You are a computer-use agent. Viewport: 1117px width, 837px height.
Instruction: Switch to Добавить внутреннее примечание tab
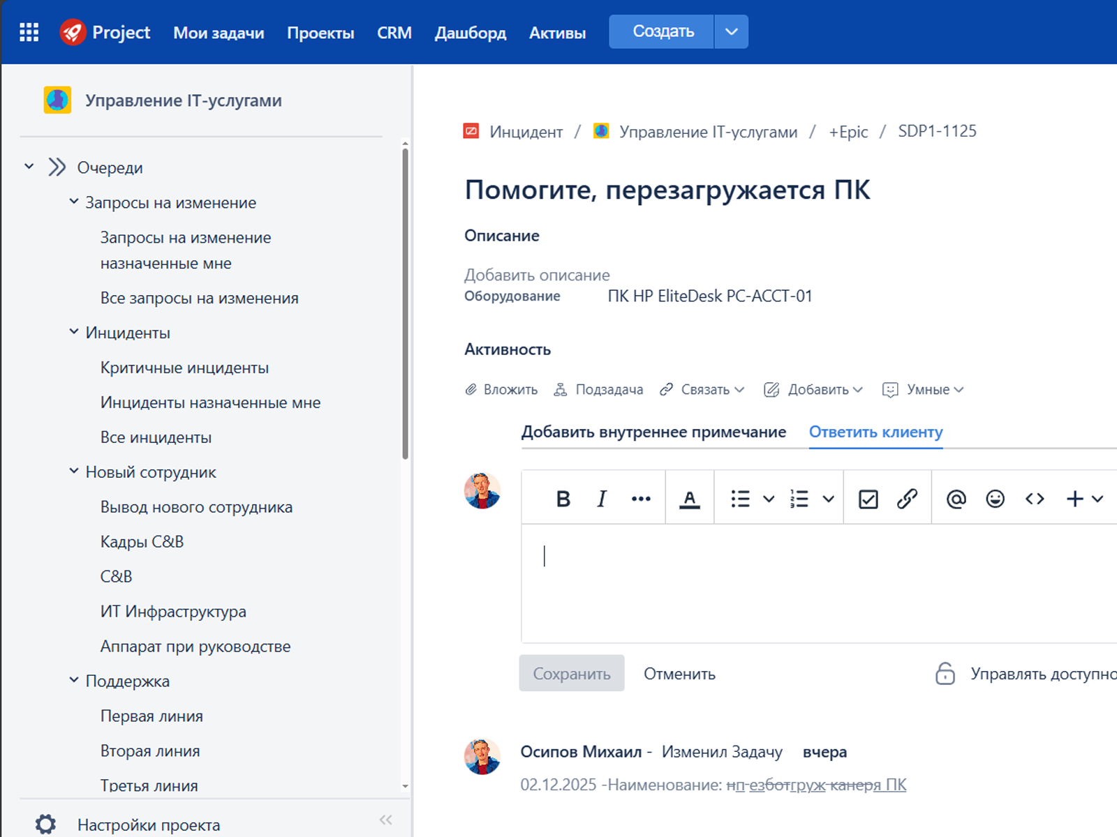(x=653, y=432)
